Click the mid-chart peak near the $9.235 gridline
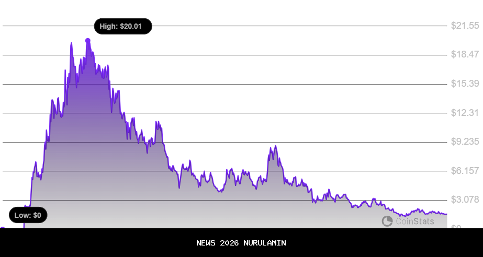The image size is (483, 257). point(273,147)
